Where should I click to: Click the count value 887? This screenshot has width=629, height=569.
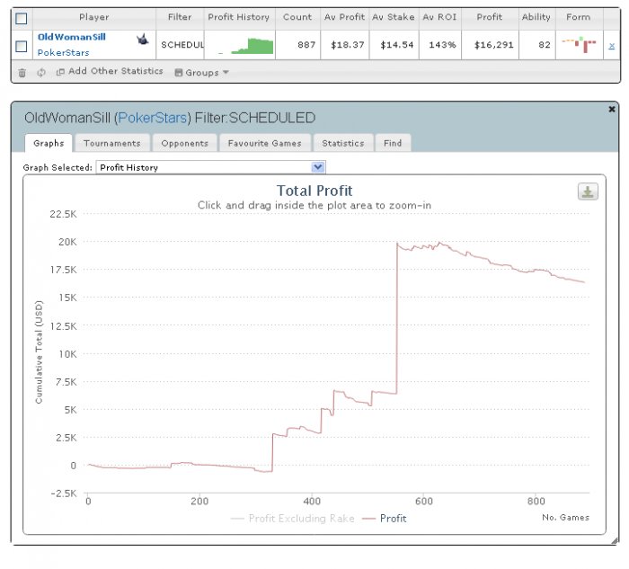[306, 45]
